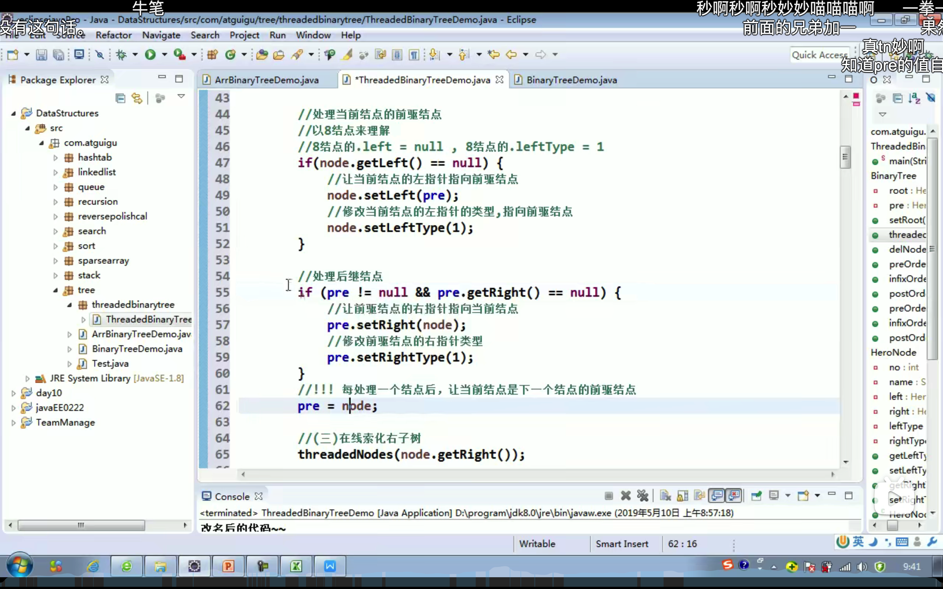
Task: Toggle Hide Fields in Outline view
Action: click(x=931, y=98)
